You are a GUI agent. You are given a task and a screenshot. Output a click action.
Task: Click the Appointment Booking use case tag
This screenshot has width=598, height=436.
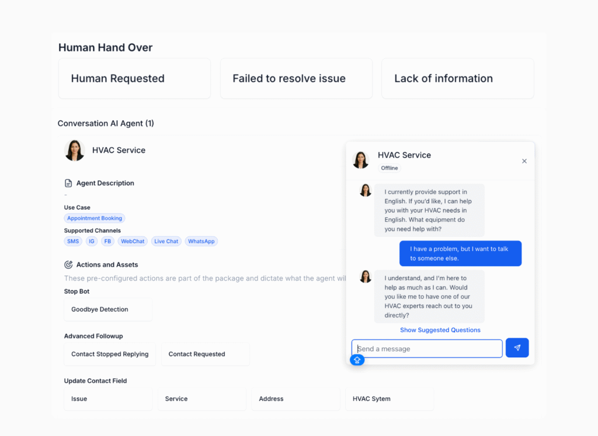click(x=95, y=218)
